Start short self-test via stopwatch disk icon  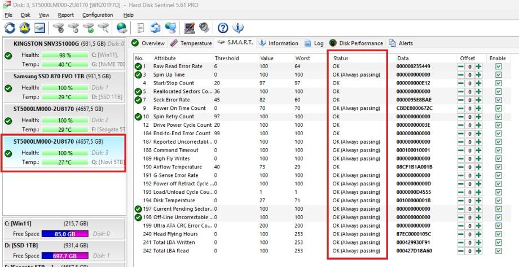pyautogui.click(x=59, y=28)
